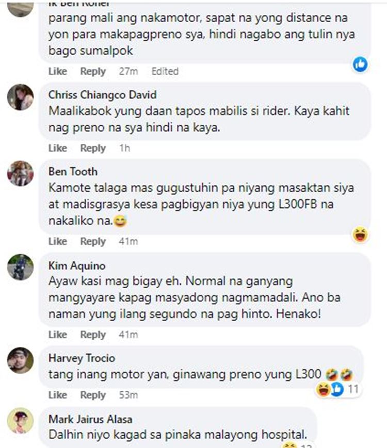Open Mark Jairus Alasa's profile avatar
387x448 pixels.
[20, 421]
